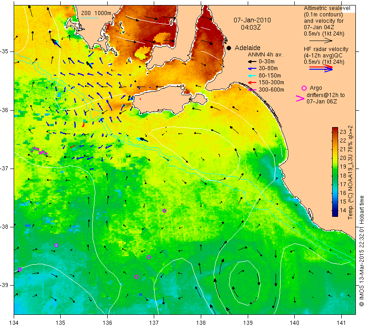Click the magenta 300-600m legend arrow

coord(252,90)
